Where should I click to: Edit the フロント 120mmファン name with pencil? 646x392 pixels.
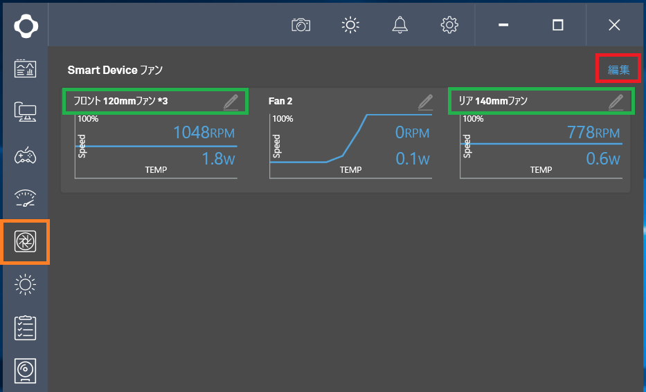(231, 102)
